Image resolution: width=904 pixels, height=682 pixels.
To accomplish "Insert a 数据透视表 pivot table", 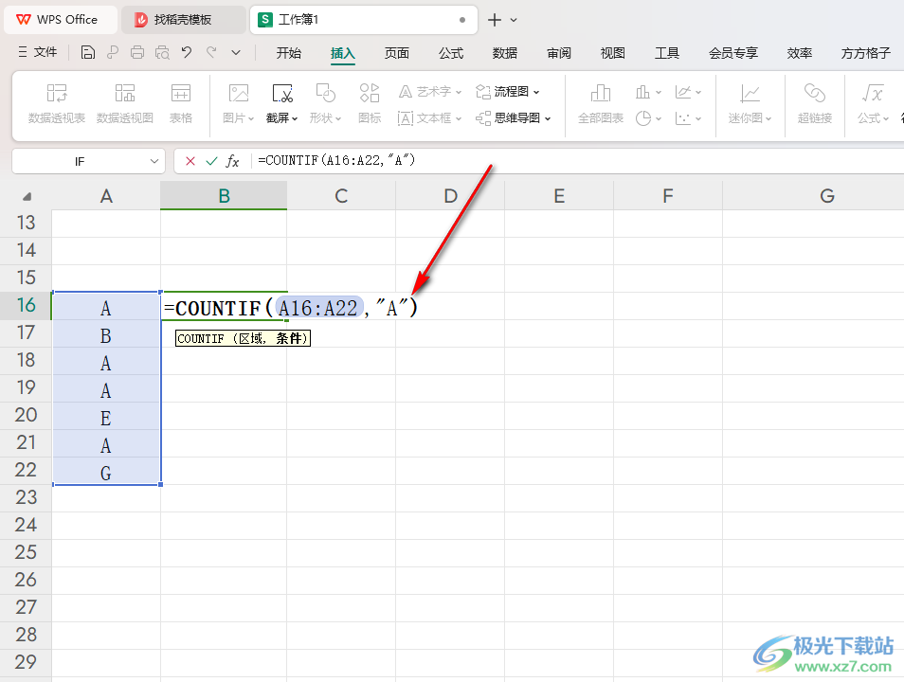I will click(x=57, y=104).
